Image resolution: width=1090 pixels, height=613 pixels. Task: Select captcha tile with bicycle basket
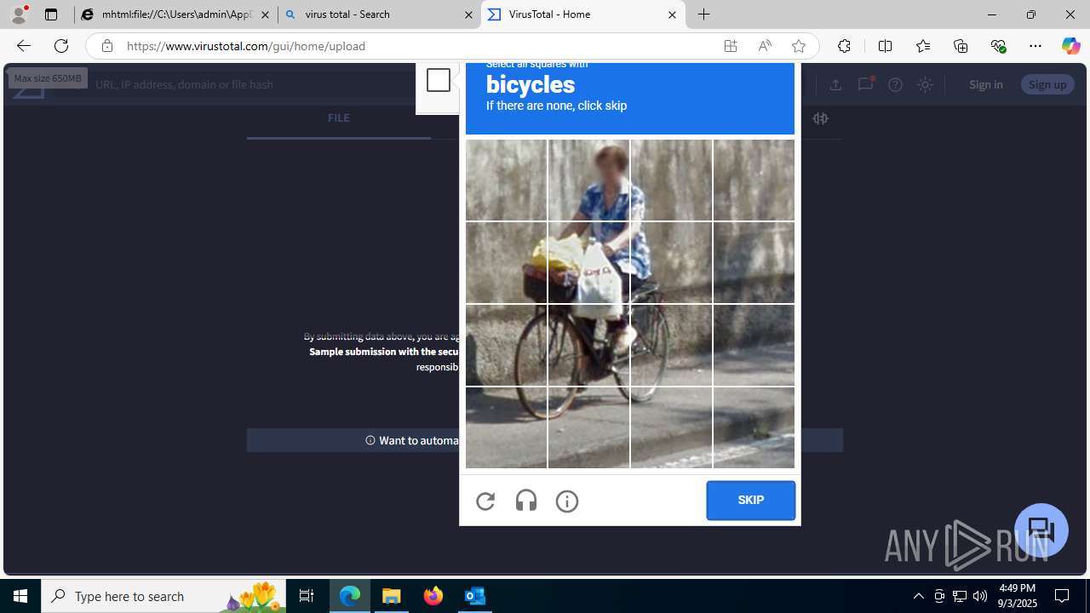506,262
